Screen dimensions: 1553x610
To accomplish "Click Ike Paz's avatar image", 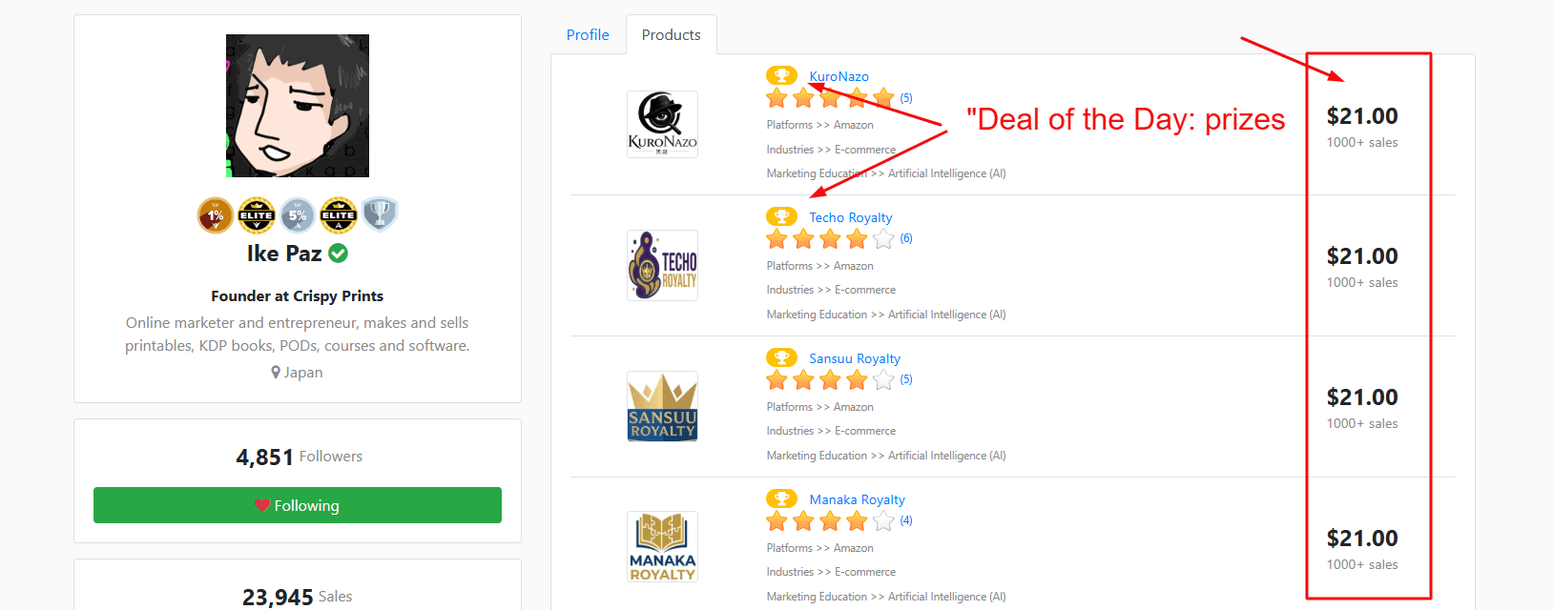I will coord(298,106).
